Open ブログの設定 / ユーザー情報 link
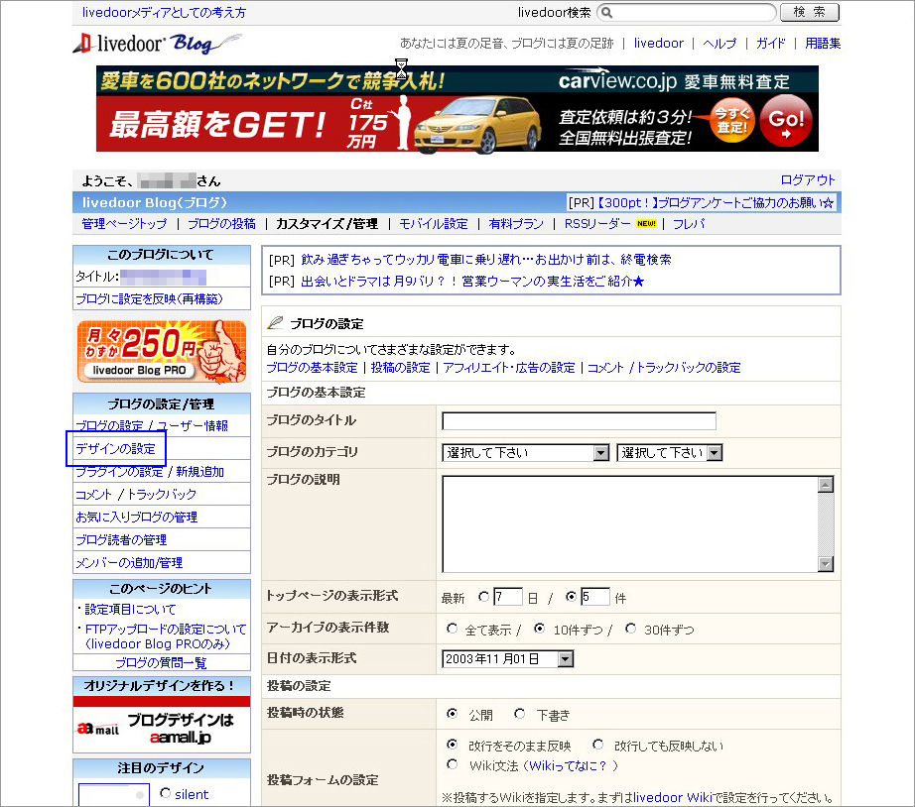The height and width of the screenshot is (807, 915). coord(152,425)
